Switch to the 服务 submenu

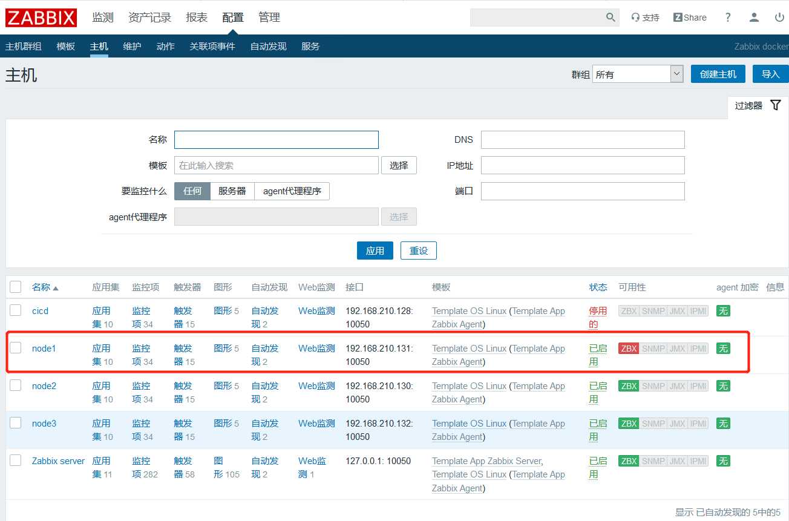[x=310, y=47]
